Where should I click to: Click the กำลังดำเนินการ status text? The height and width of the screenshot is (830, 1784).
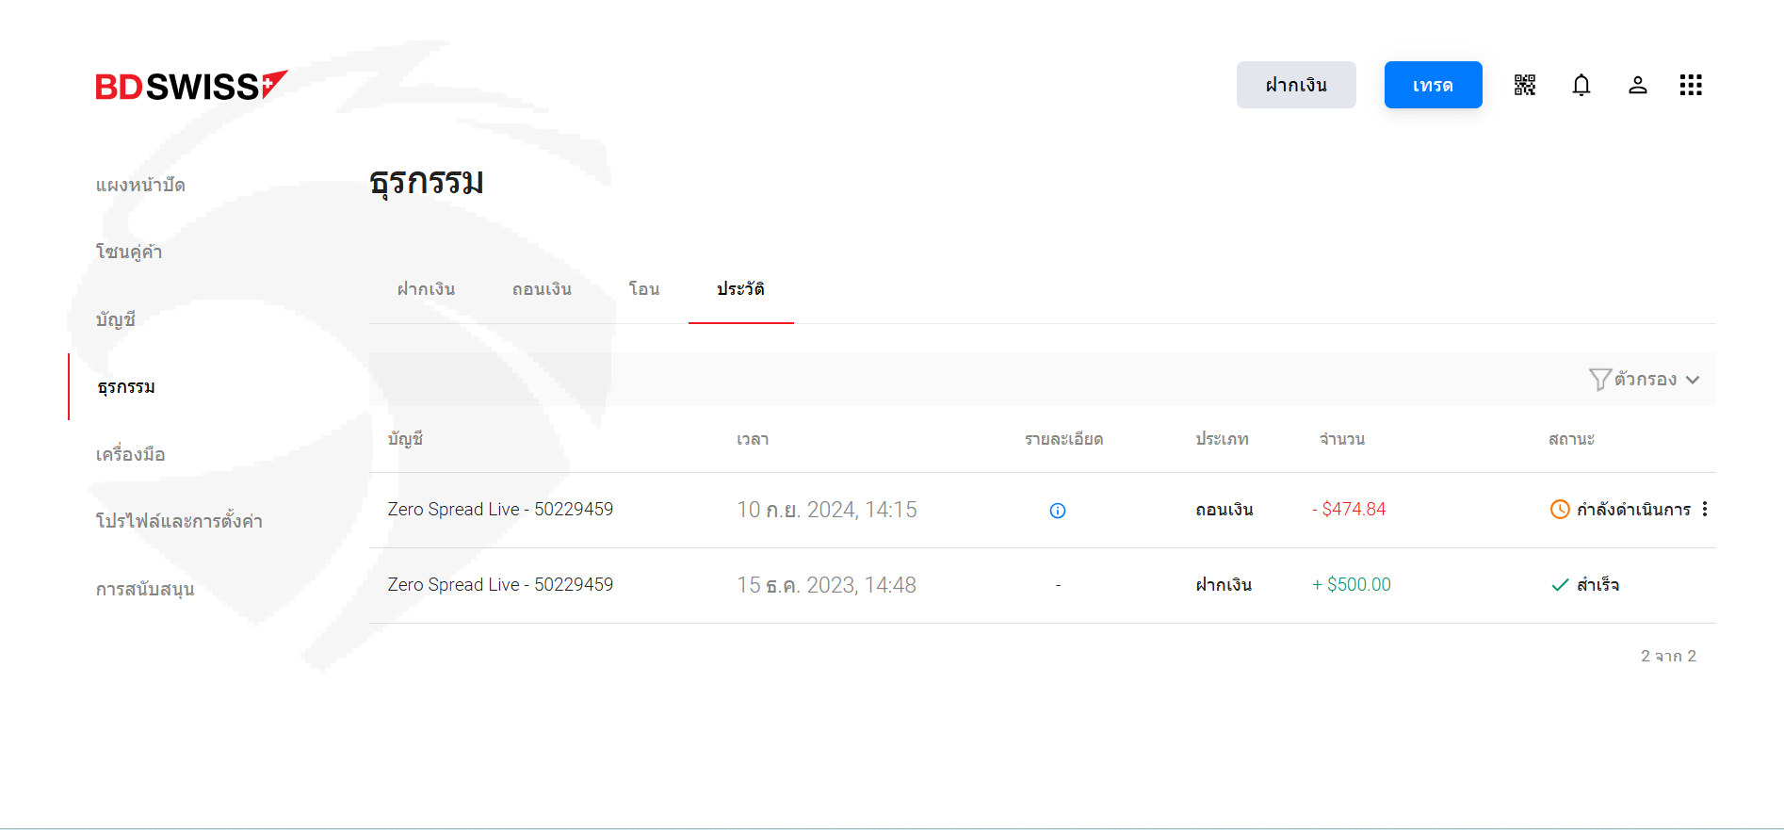1633,510
